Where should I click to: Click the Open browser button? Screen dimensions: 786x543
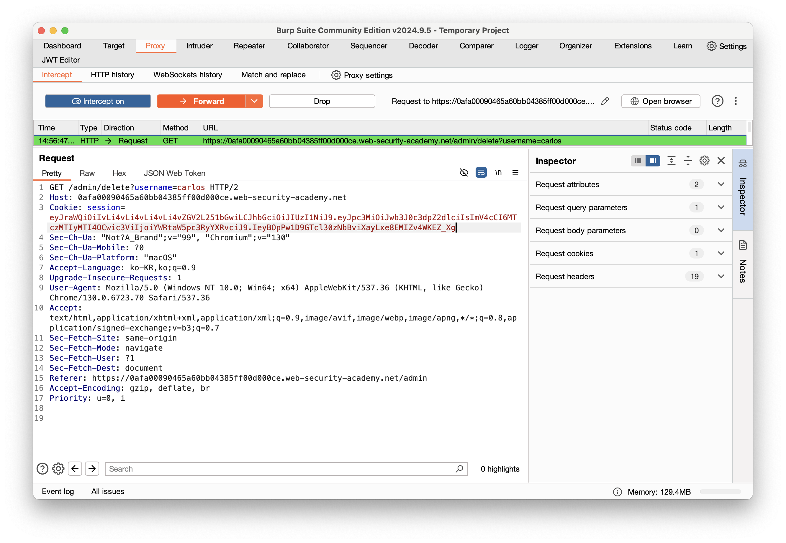(x=661, y=102)
